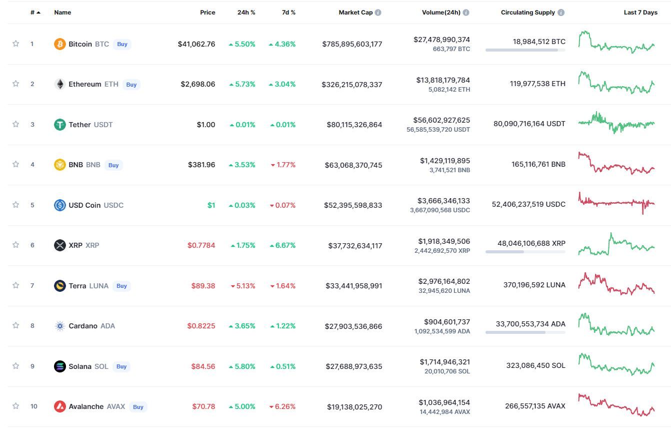Click the Ethereum diamond logo

pos(60,84)
